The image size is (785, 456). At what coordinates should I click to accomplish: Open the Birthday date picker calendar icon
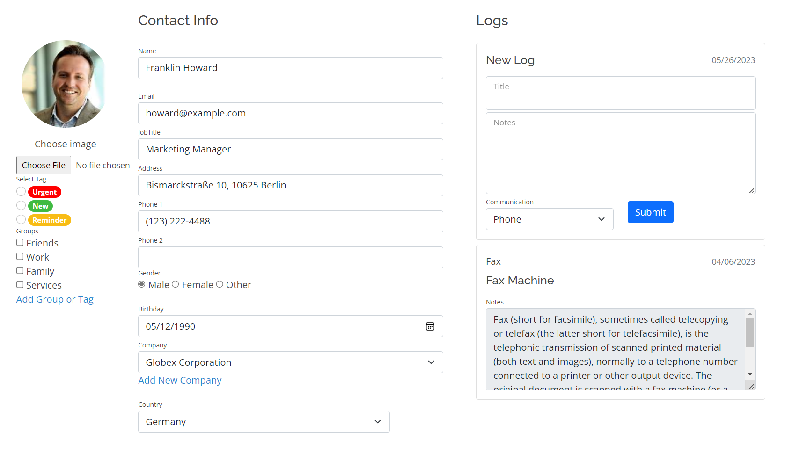430,326
